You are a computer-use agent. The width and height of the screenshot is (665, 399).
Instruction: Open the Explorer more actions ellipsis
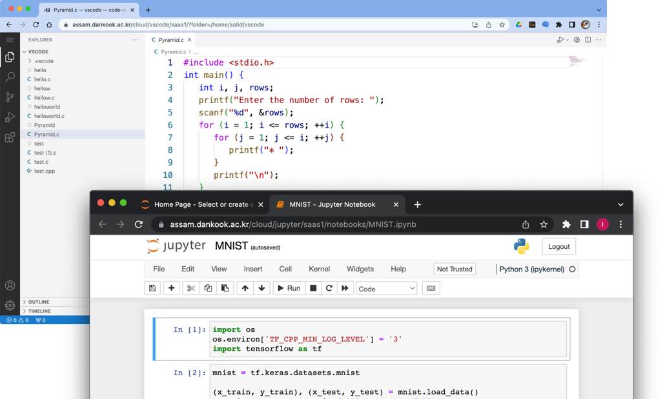coord(136,40)
